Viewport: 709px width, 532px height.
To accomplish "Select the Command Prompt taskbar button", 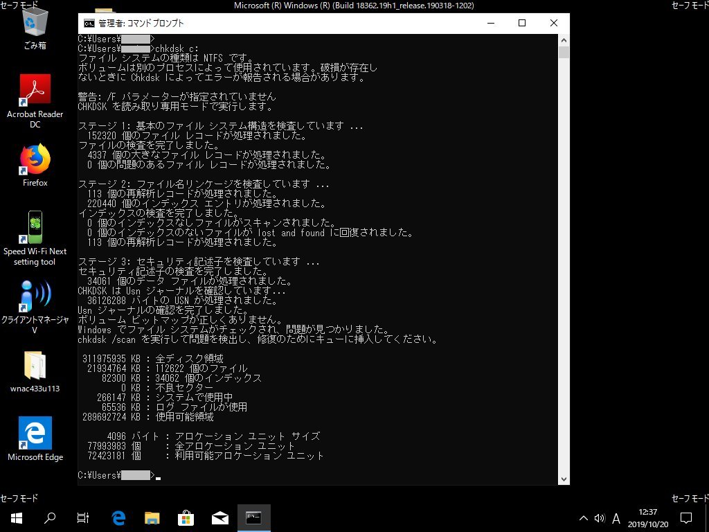I will tap(254, 517).
